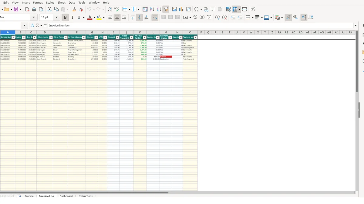Screen dimensions: 364x204
Task: Click the Font Color red swatch
Action: [x=89, y=18]
